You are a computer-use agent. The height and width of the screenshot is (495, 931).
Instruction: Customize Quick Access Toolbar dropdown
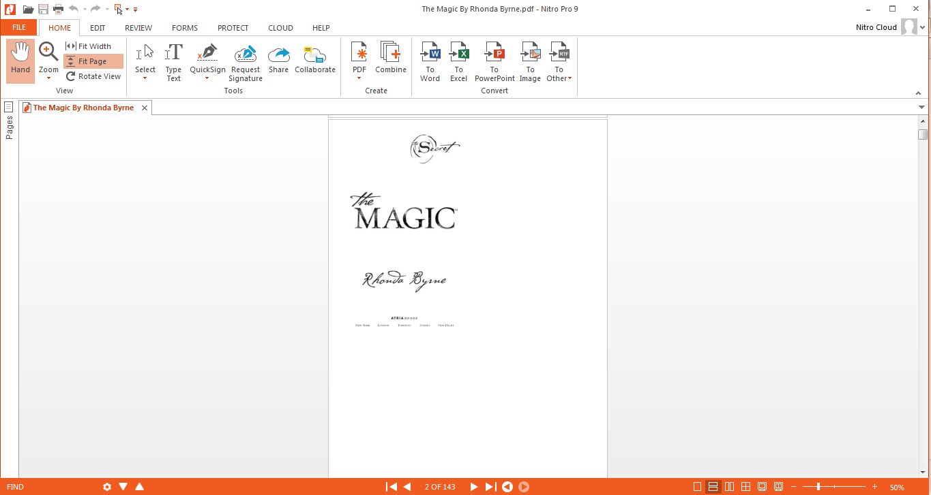click(x=136, y=10)
